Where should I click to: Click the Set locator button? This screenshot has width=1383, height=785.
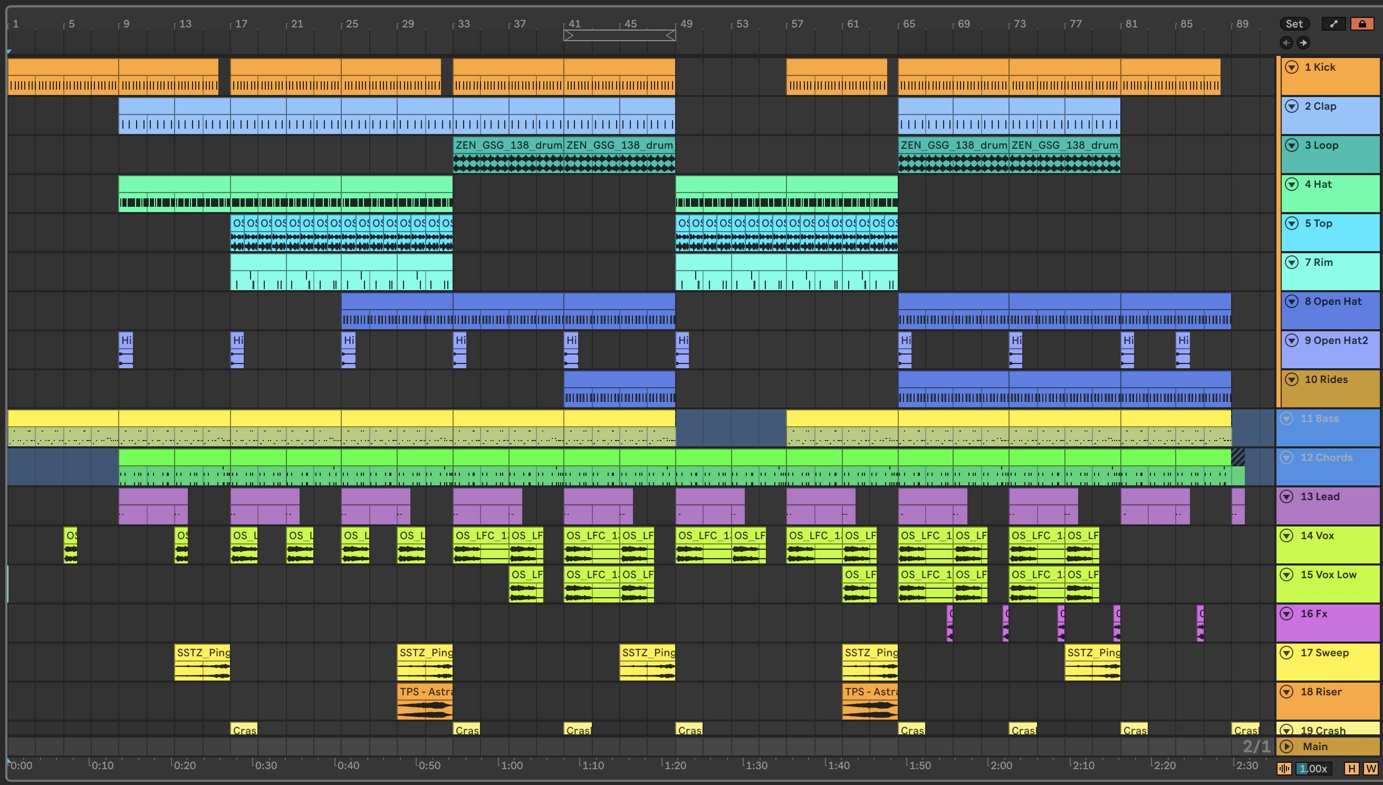1293,24
